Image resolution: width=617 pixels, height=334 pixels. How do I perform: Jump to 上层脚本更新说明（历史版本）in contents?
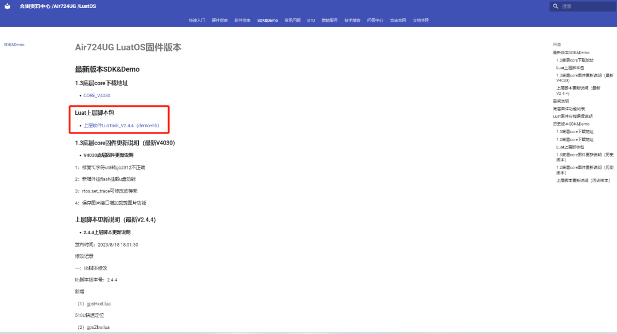pyautogui.click(x=583, y=180)
